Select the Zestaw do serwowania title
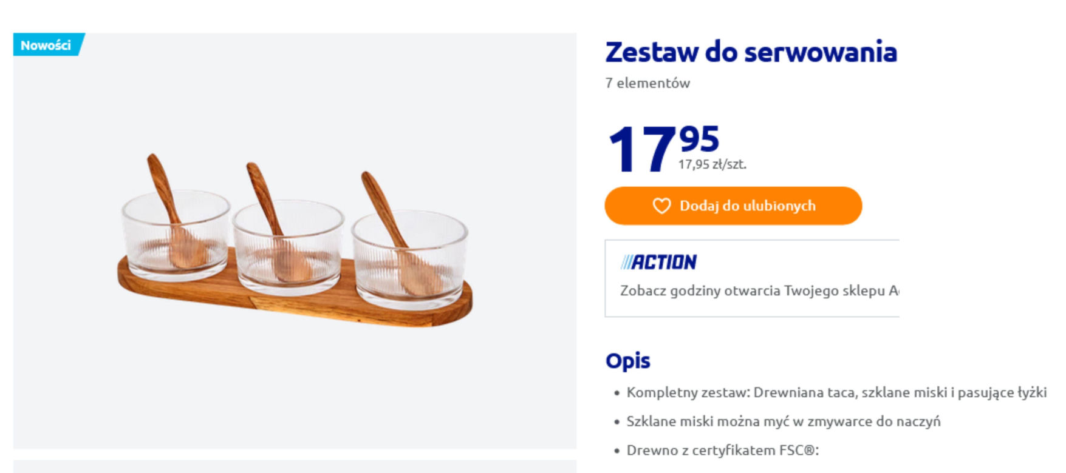Screen dimensions: 1066x473 click(x=751, y=52)
